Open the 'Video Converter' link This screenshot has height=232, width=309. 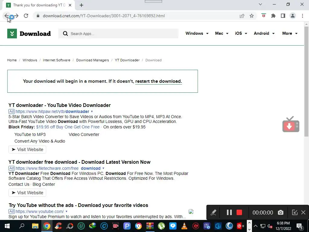84,134
